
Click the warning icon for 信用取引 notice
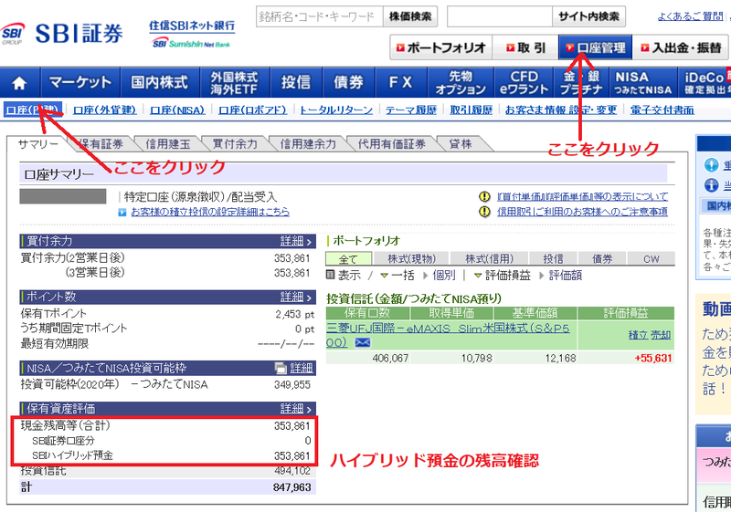tap(485, 212)
